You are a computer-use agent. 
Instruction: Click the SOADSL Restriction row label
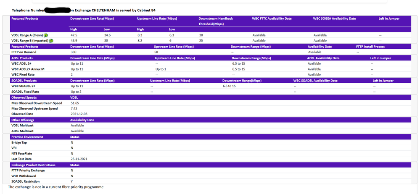pos(26,182)
